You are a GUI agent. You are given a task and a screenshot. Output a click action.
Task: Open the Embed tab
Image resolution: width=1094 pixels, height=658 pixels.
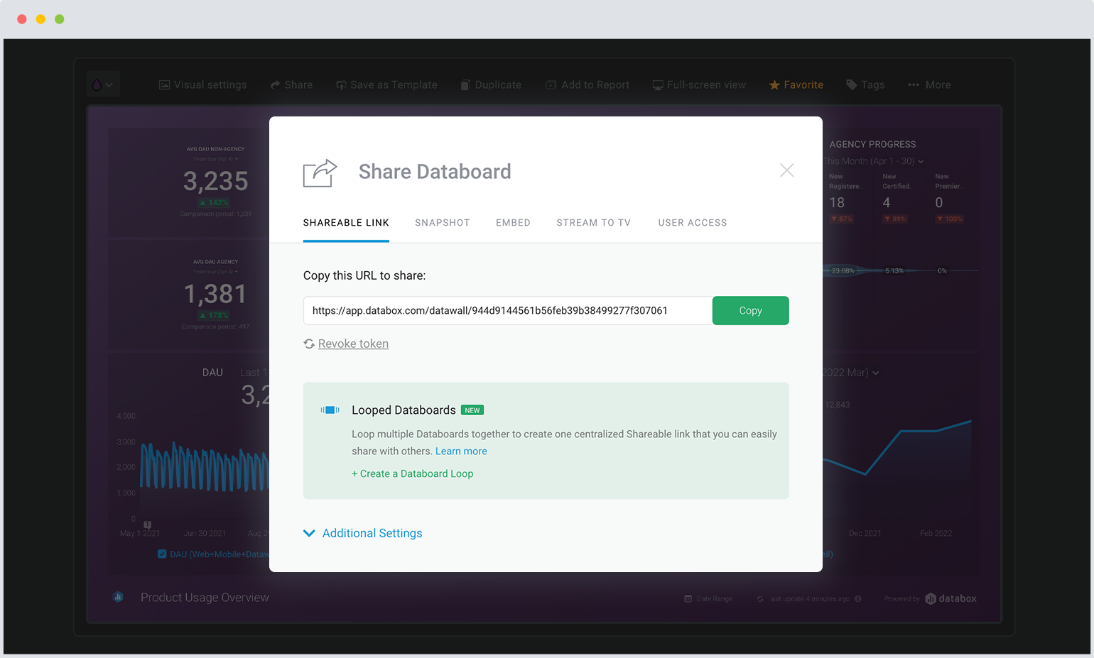(x=513, y=222)
